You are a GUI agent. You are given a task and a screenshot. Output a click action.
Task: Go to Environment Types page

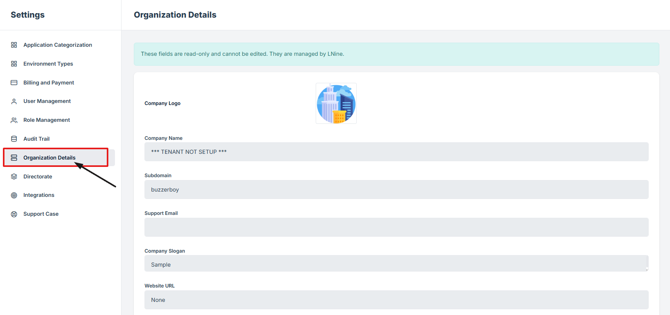pos(48,64)
